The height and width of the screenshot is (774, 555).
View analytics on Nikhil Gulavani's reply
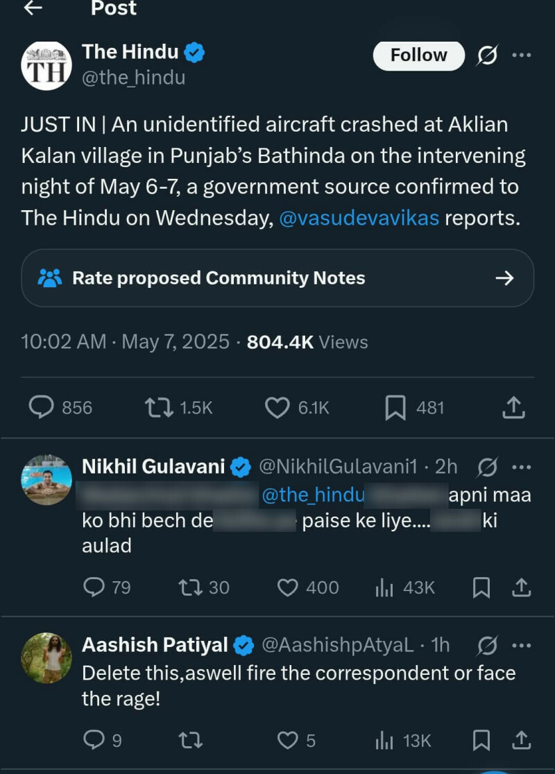[x=384, y=588]
